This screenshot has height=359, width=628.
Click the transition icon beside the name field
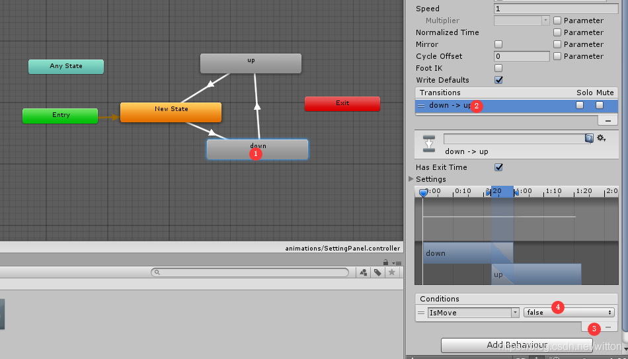click(x=429, y=143)
